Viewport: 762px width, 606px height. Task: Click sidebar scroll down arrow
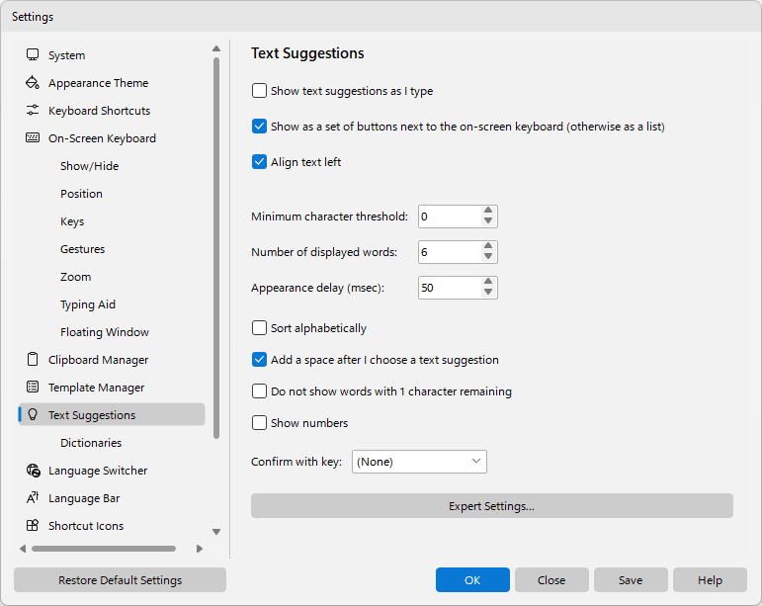point(216,532)
